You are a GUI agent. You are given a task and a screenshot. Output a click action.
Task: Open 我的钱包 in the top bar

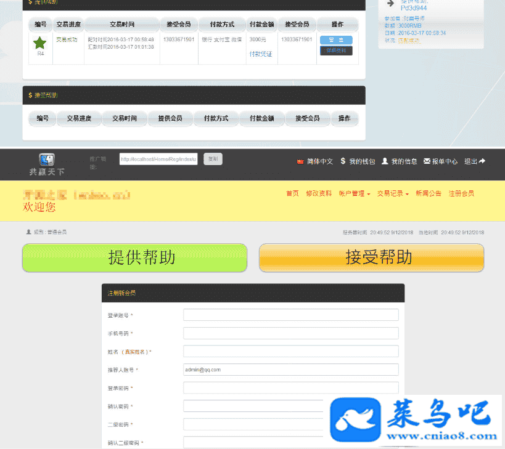pyautogui.click(x=362, y=161)
